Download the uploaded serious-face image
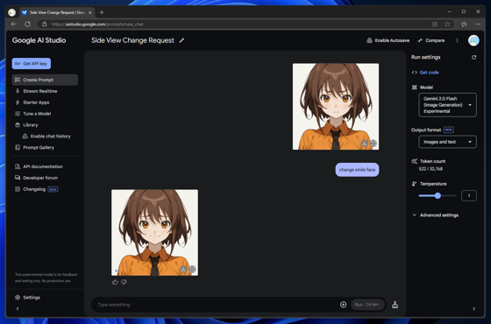491x324 pixels. click(x=364, y=144)
